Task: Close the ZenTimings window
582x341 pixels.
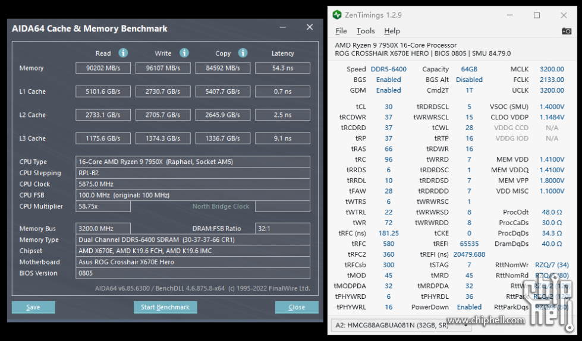Action: 564,15
